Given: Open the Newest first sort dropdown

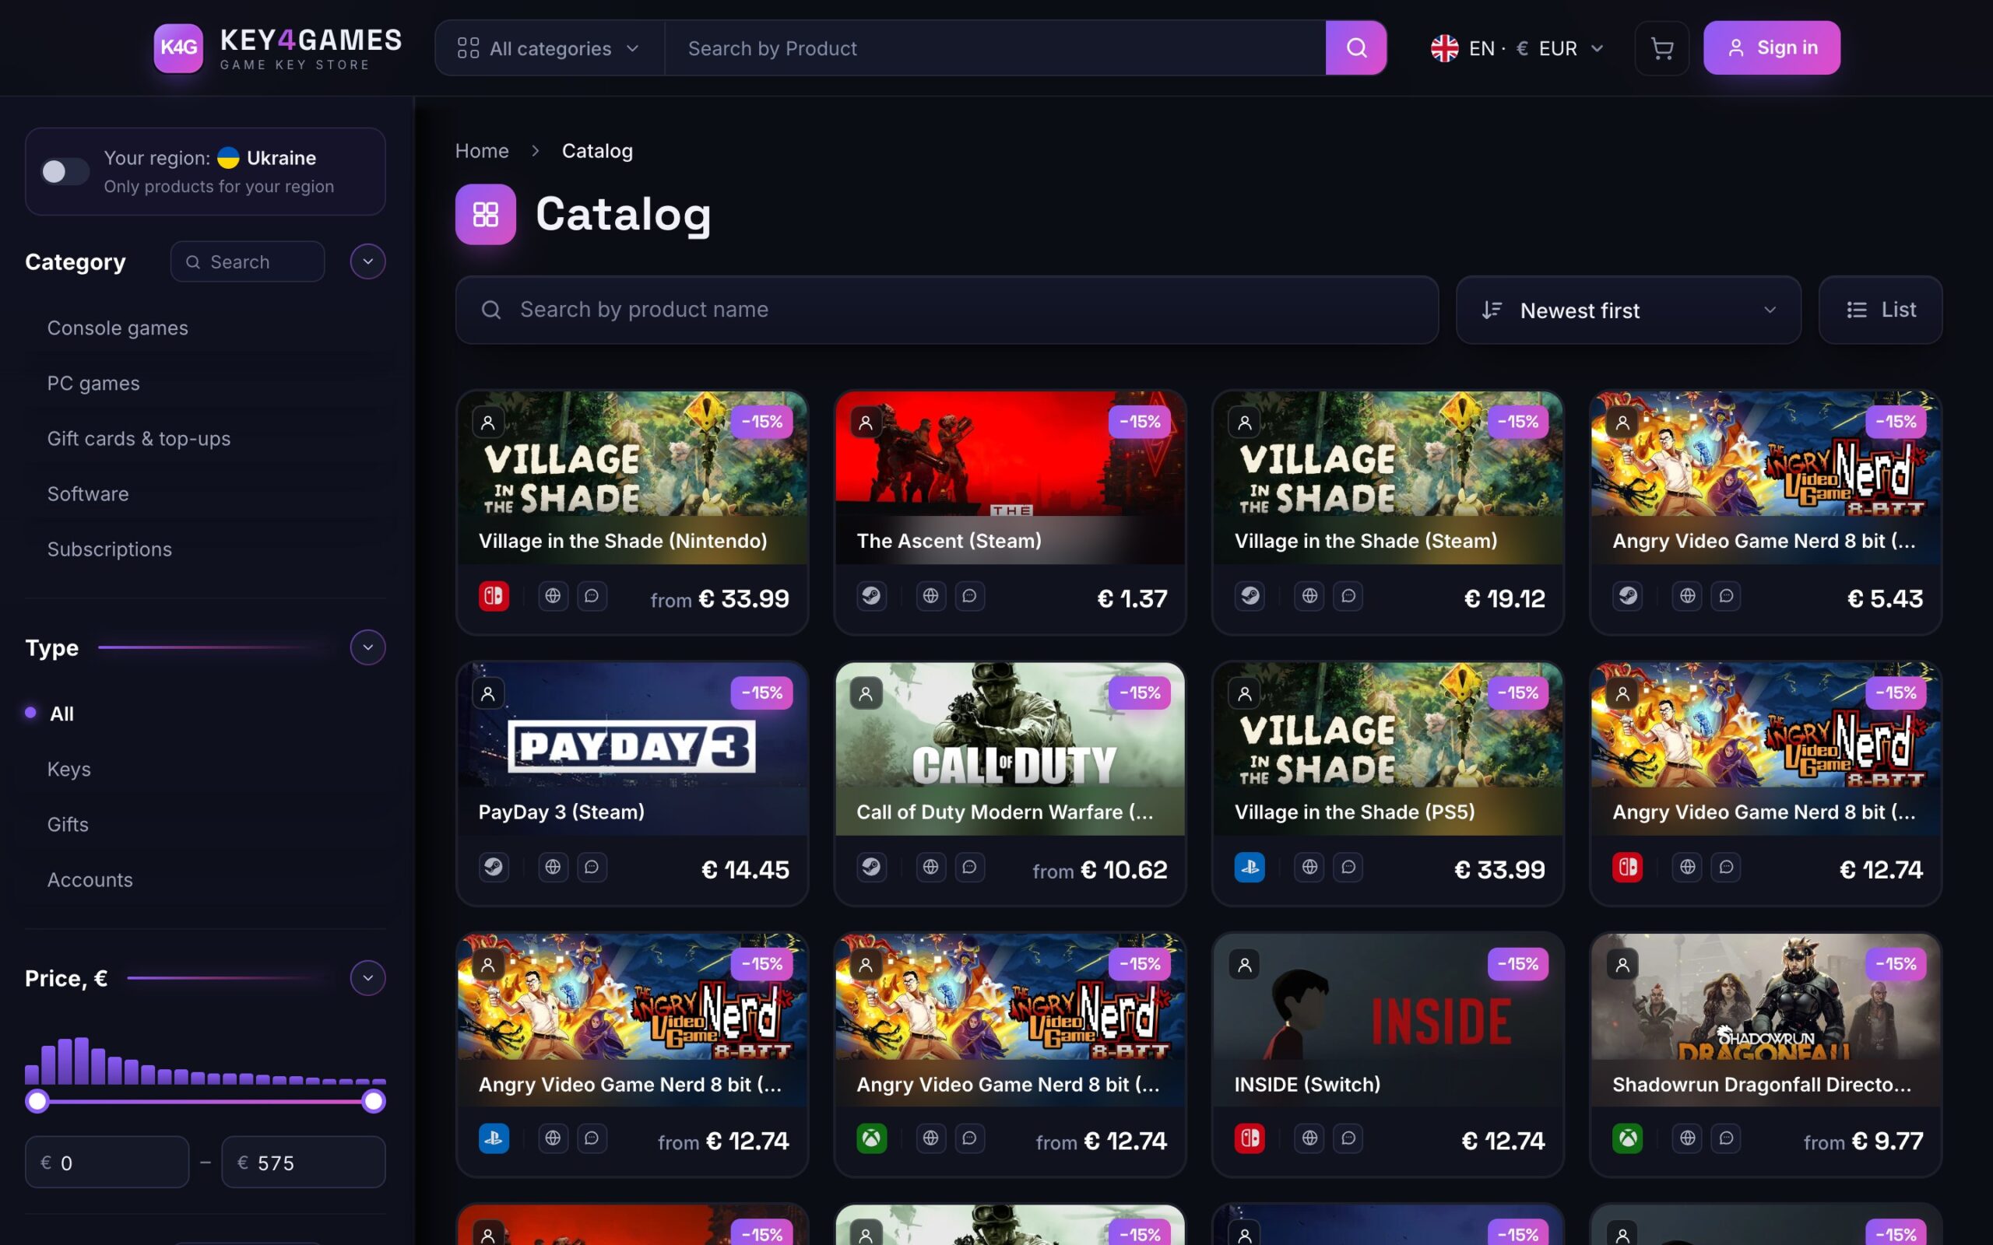Looking at the screenshot, I should [x=1628, y=310].
